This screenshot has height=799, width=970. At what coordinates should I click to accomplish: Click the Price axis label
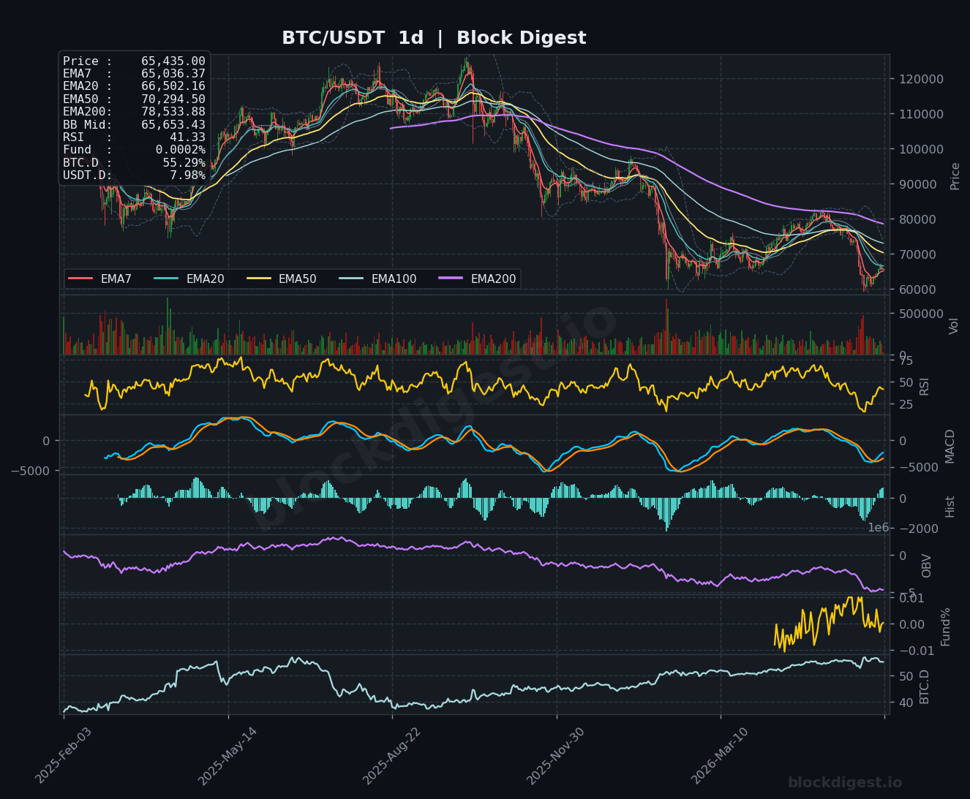tap(955, 176)
